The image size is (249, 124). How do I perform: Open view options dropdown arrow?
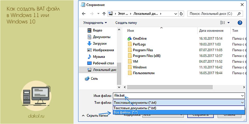[x=229, y=23]
